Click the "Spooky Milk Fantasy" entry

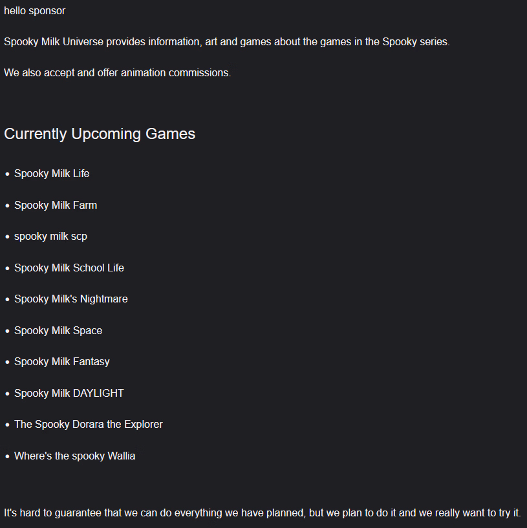tap(62, 361)
